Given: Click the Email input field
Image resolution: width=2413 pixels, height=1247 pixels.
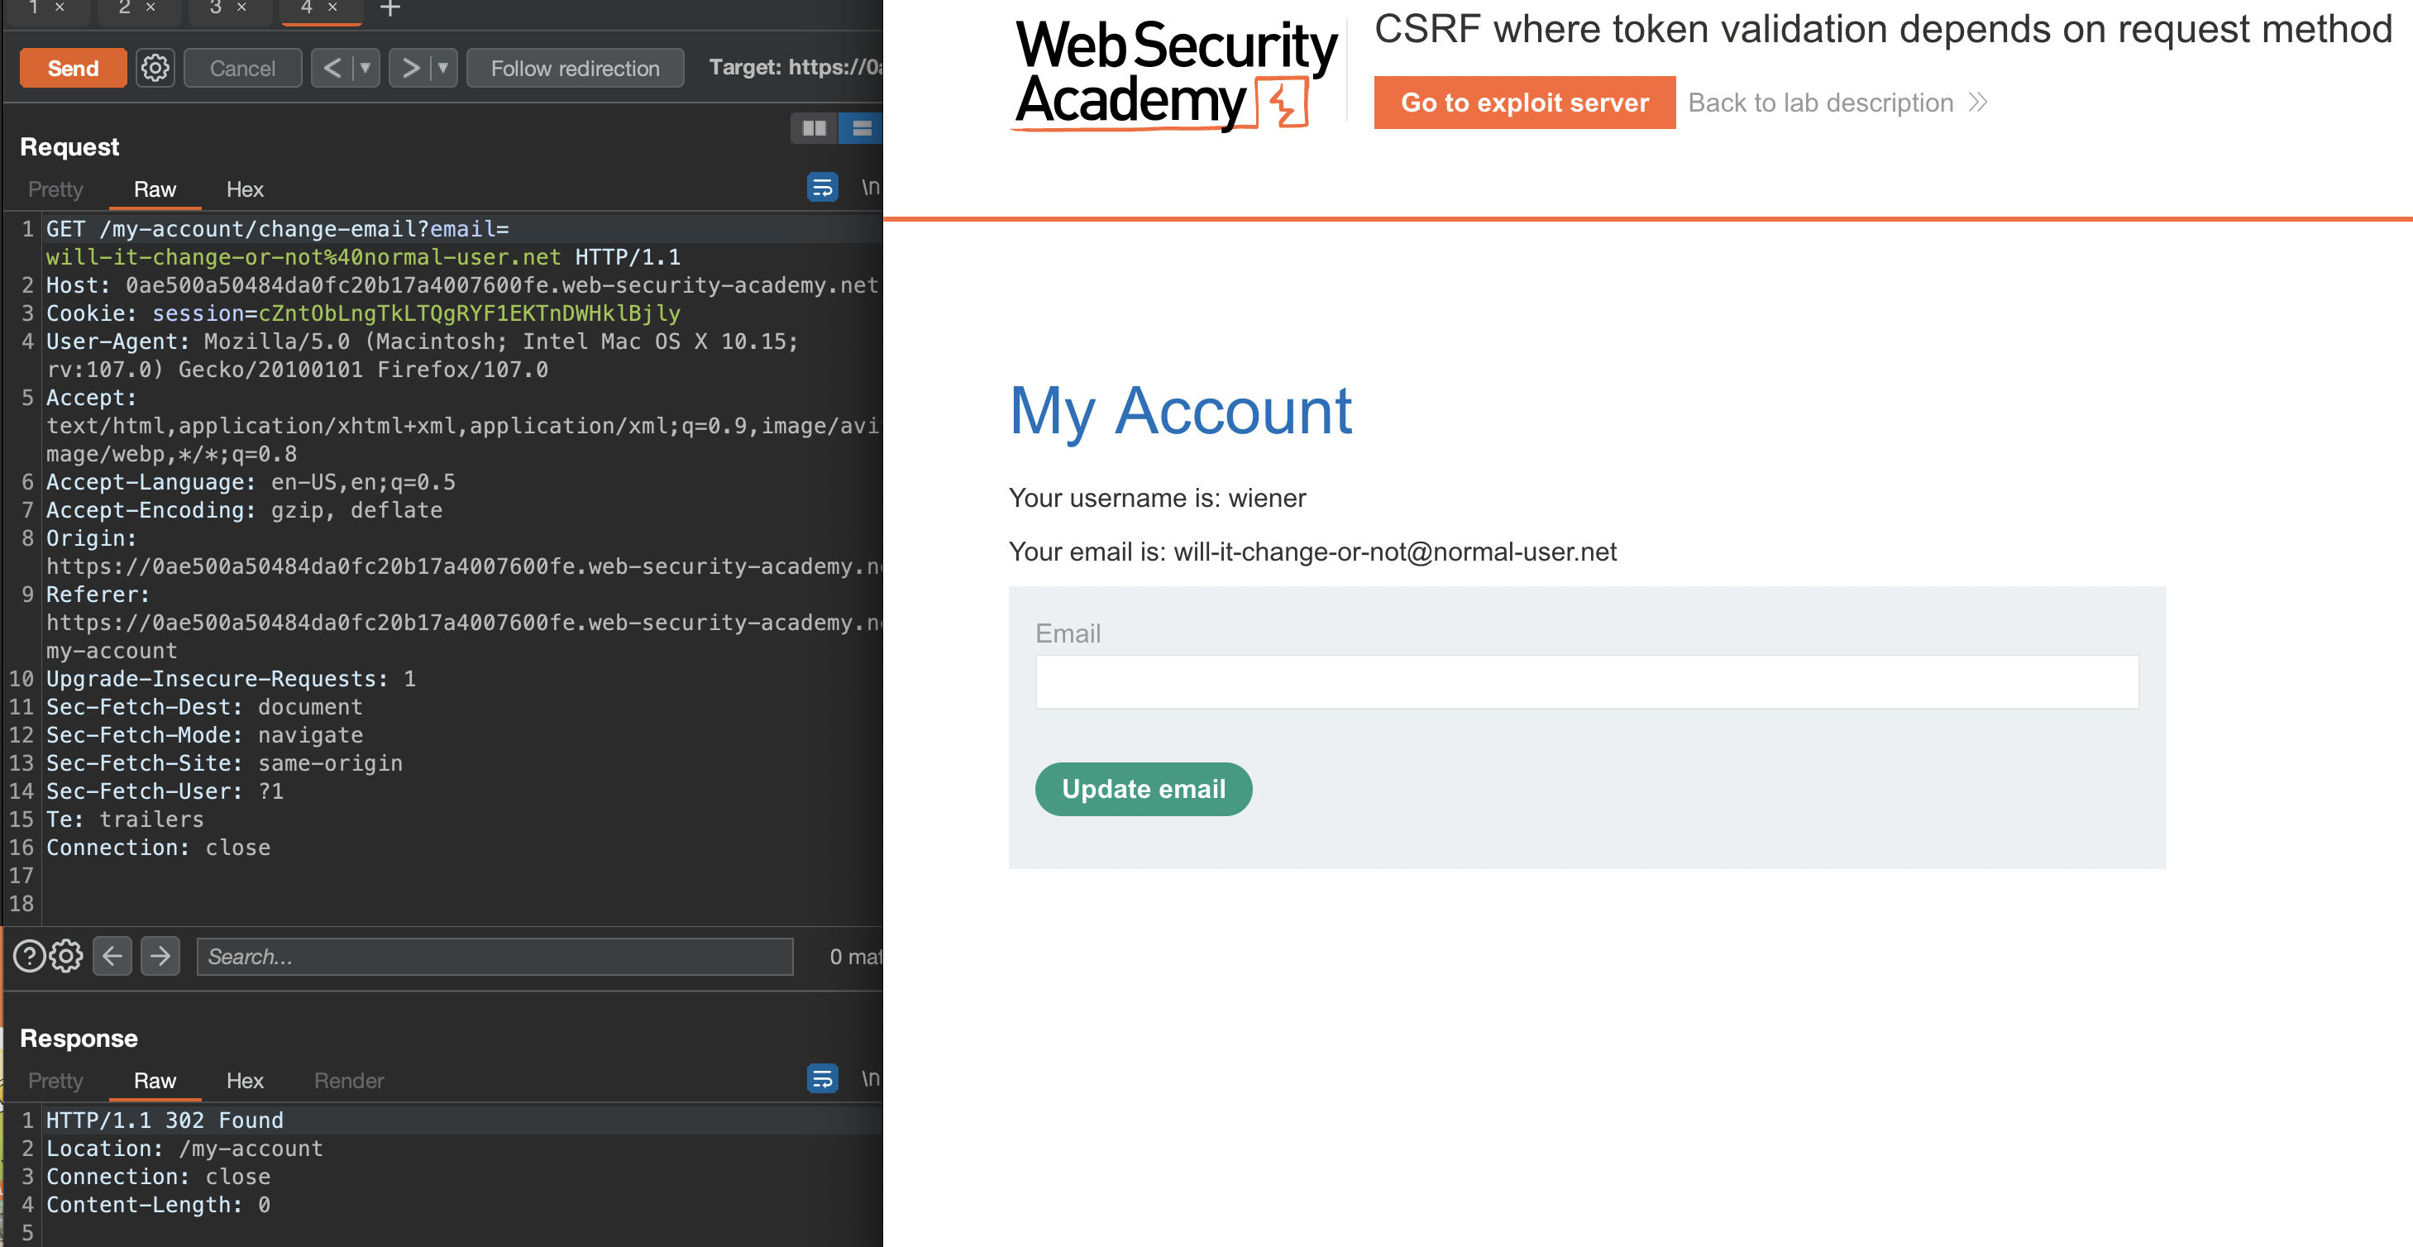Looking at the screenshot, I should click(x=1586, y=681).
